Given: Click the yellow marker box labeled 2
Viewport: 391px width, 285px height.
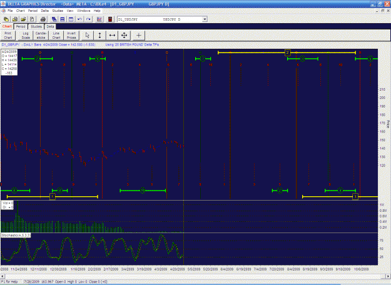Looking at the screenshot, I should click(288, 52).
